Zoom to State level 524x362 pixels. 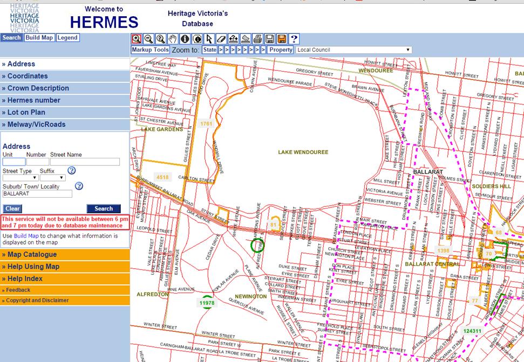210,50
